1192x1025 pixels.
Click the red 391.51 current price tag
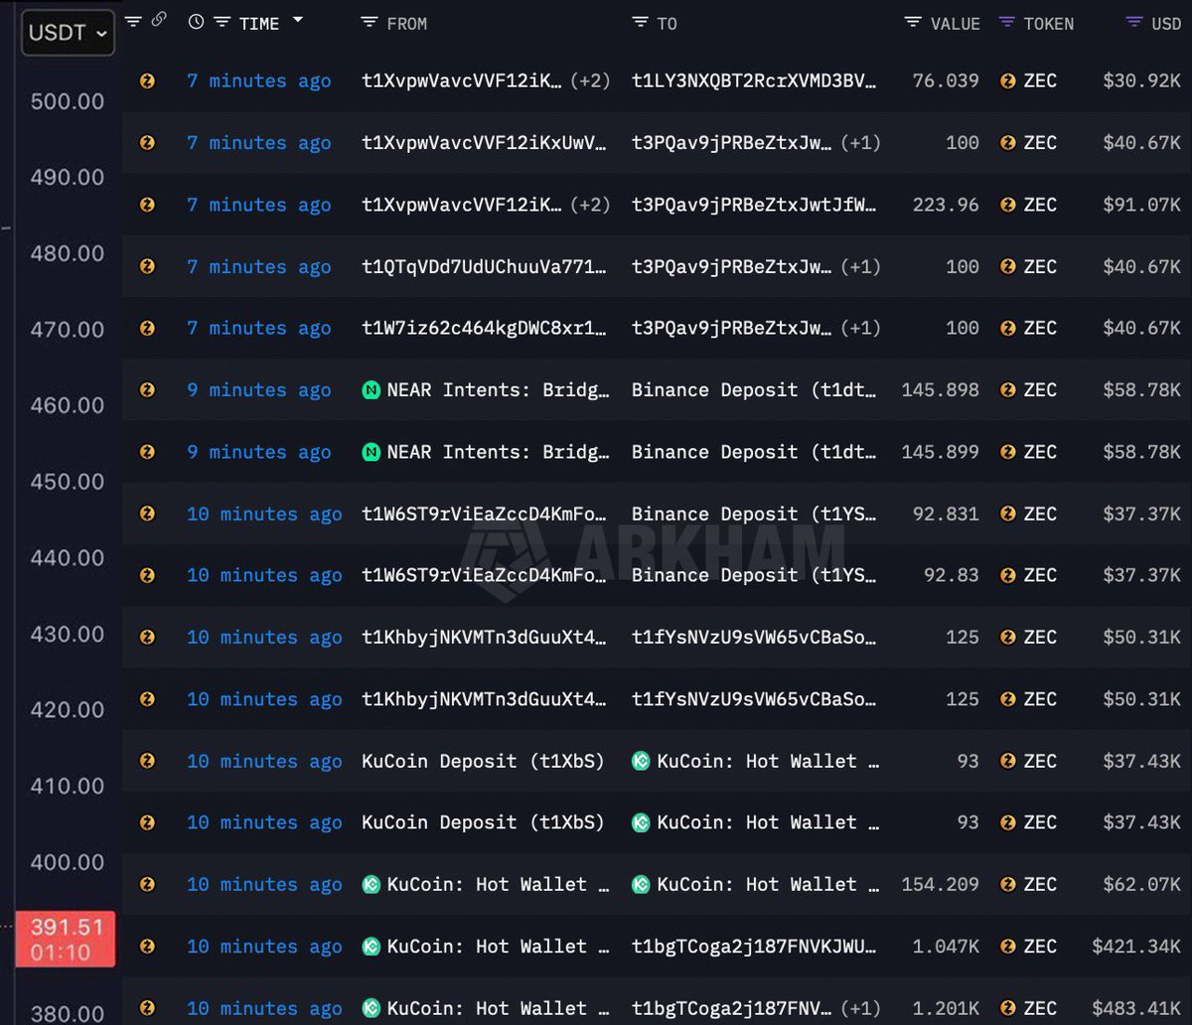(66, 939)
